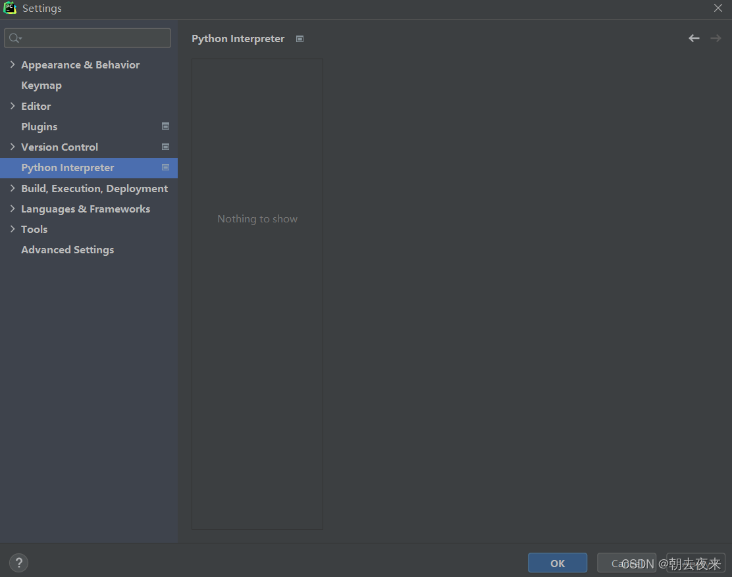Expand the Languages & Frameworks category
Image resolution: width=732 pixels, height=577 pixels.
(x=12, y=209)
